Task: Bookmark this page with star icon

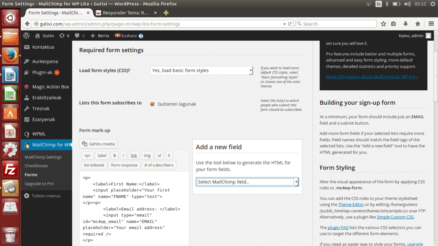Action: (383, 24)
